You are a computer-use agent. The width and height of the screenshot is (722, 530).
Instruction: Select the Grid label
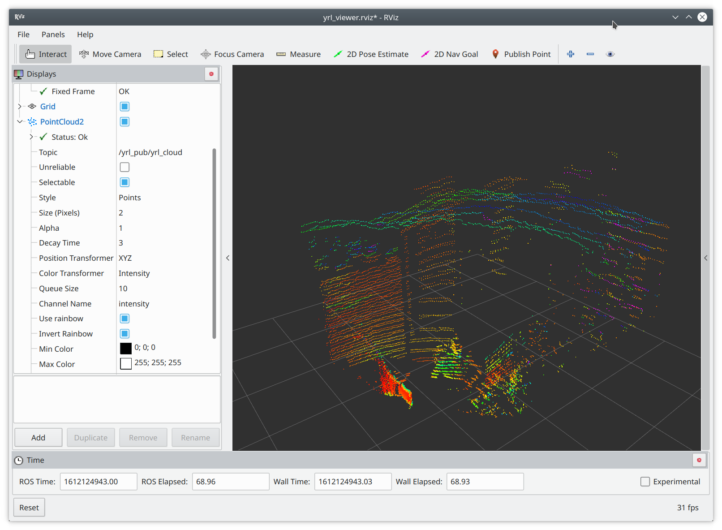tap(48, 107)
